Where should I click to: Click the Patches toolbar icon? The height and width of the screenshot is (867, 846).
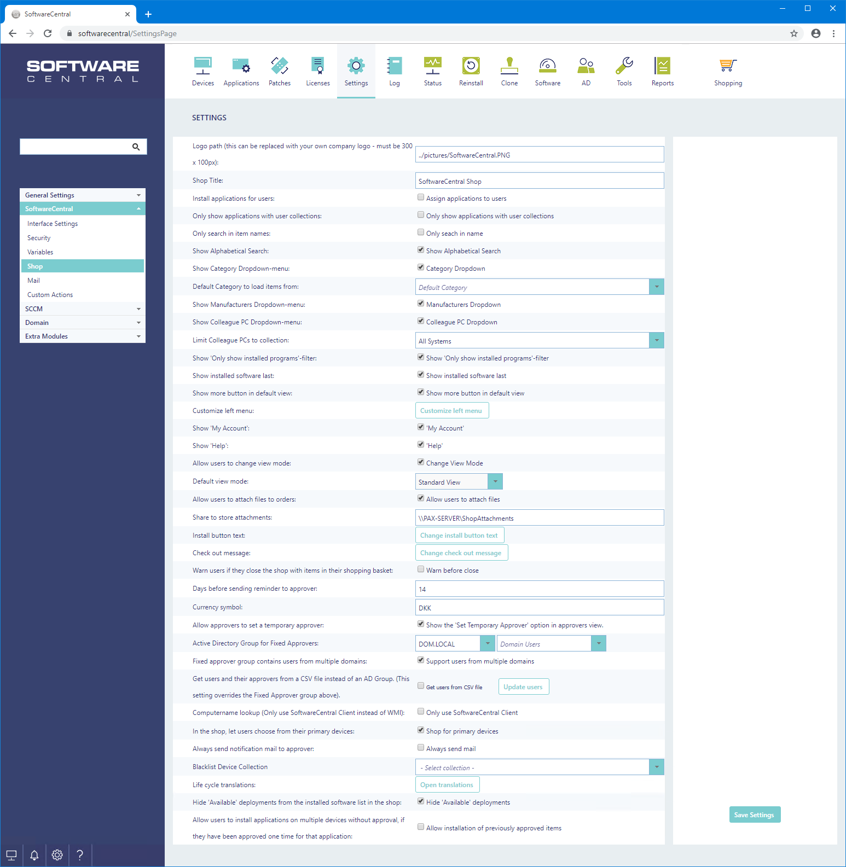tap(279, 66)
